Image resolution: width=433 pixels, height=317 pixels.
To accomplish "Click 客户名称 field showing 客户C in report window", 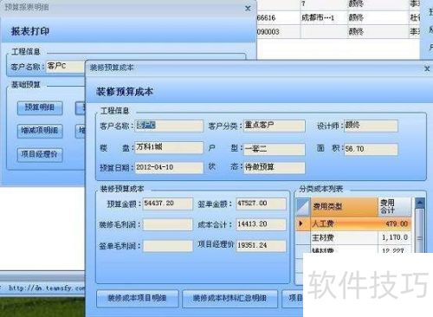I will coord(66,67).
